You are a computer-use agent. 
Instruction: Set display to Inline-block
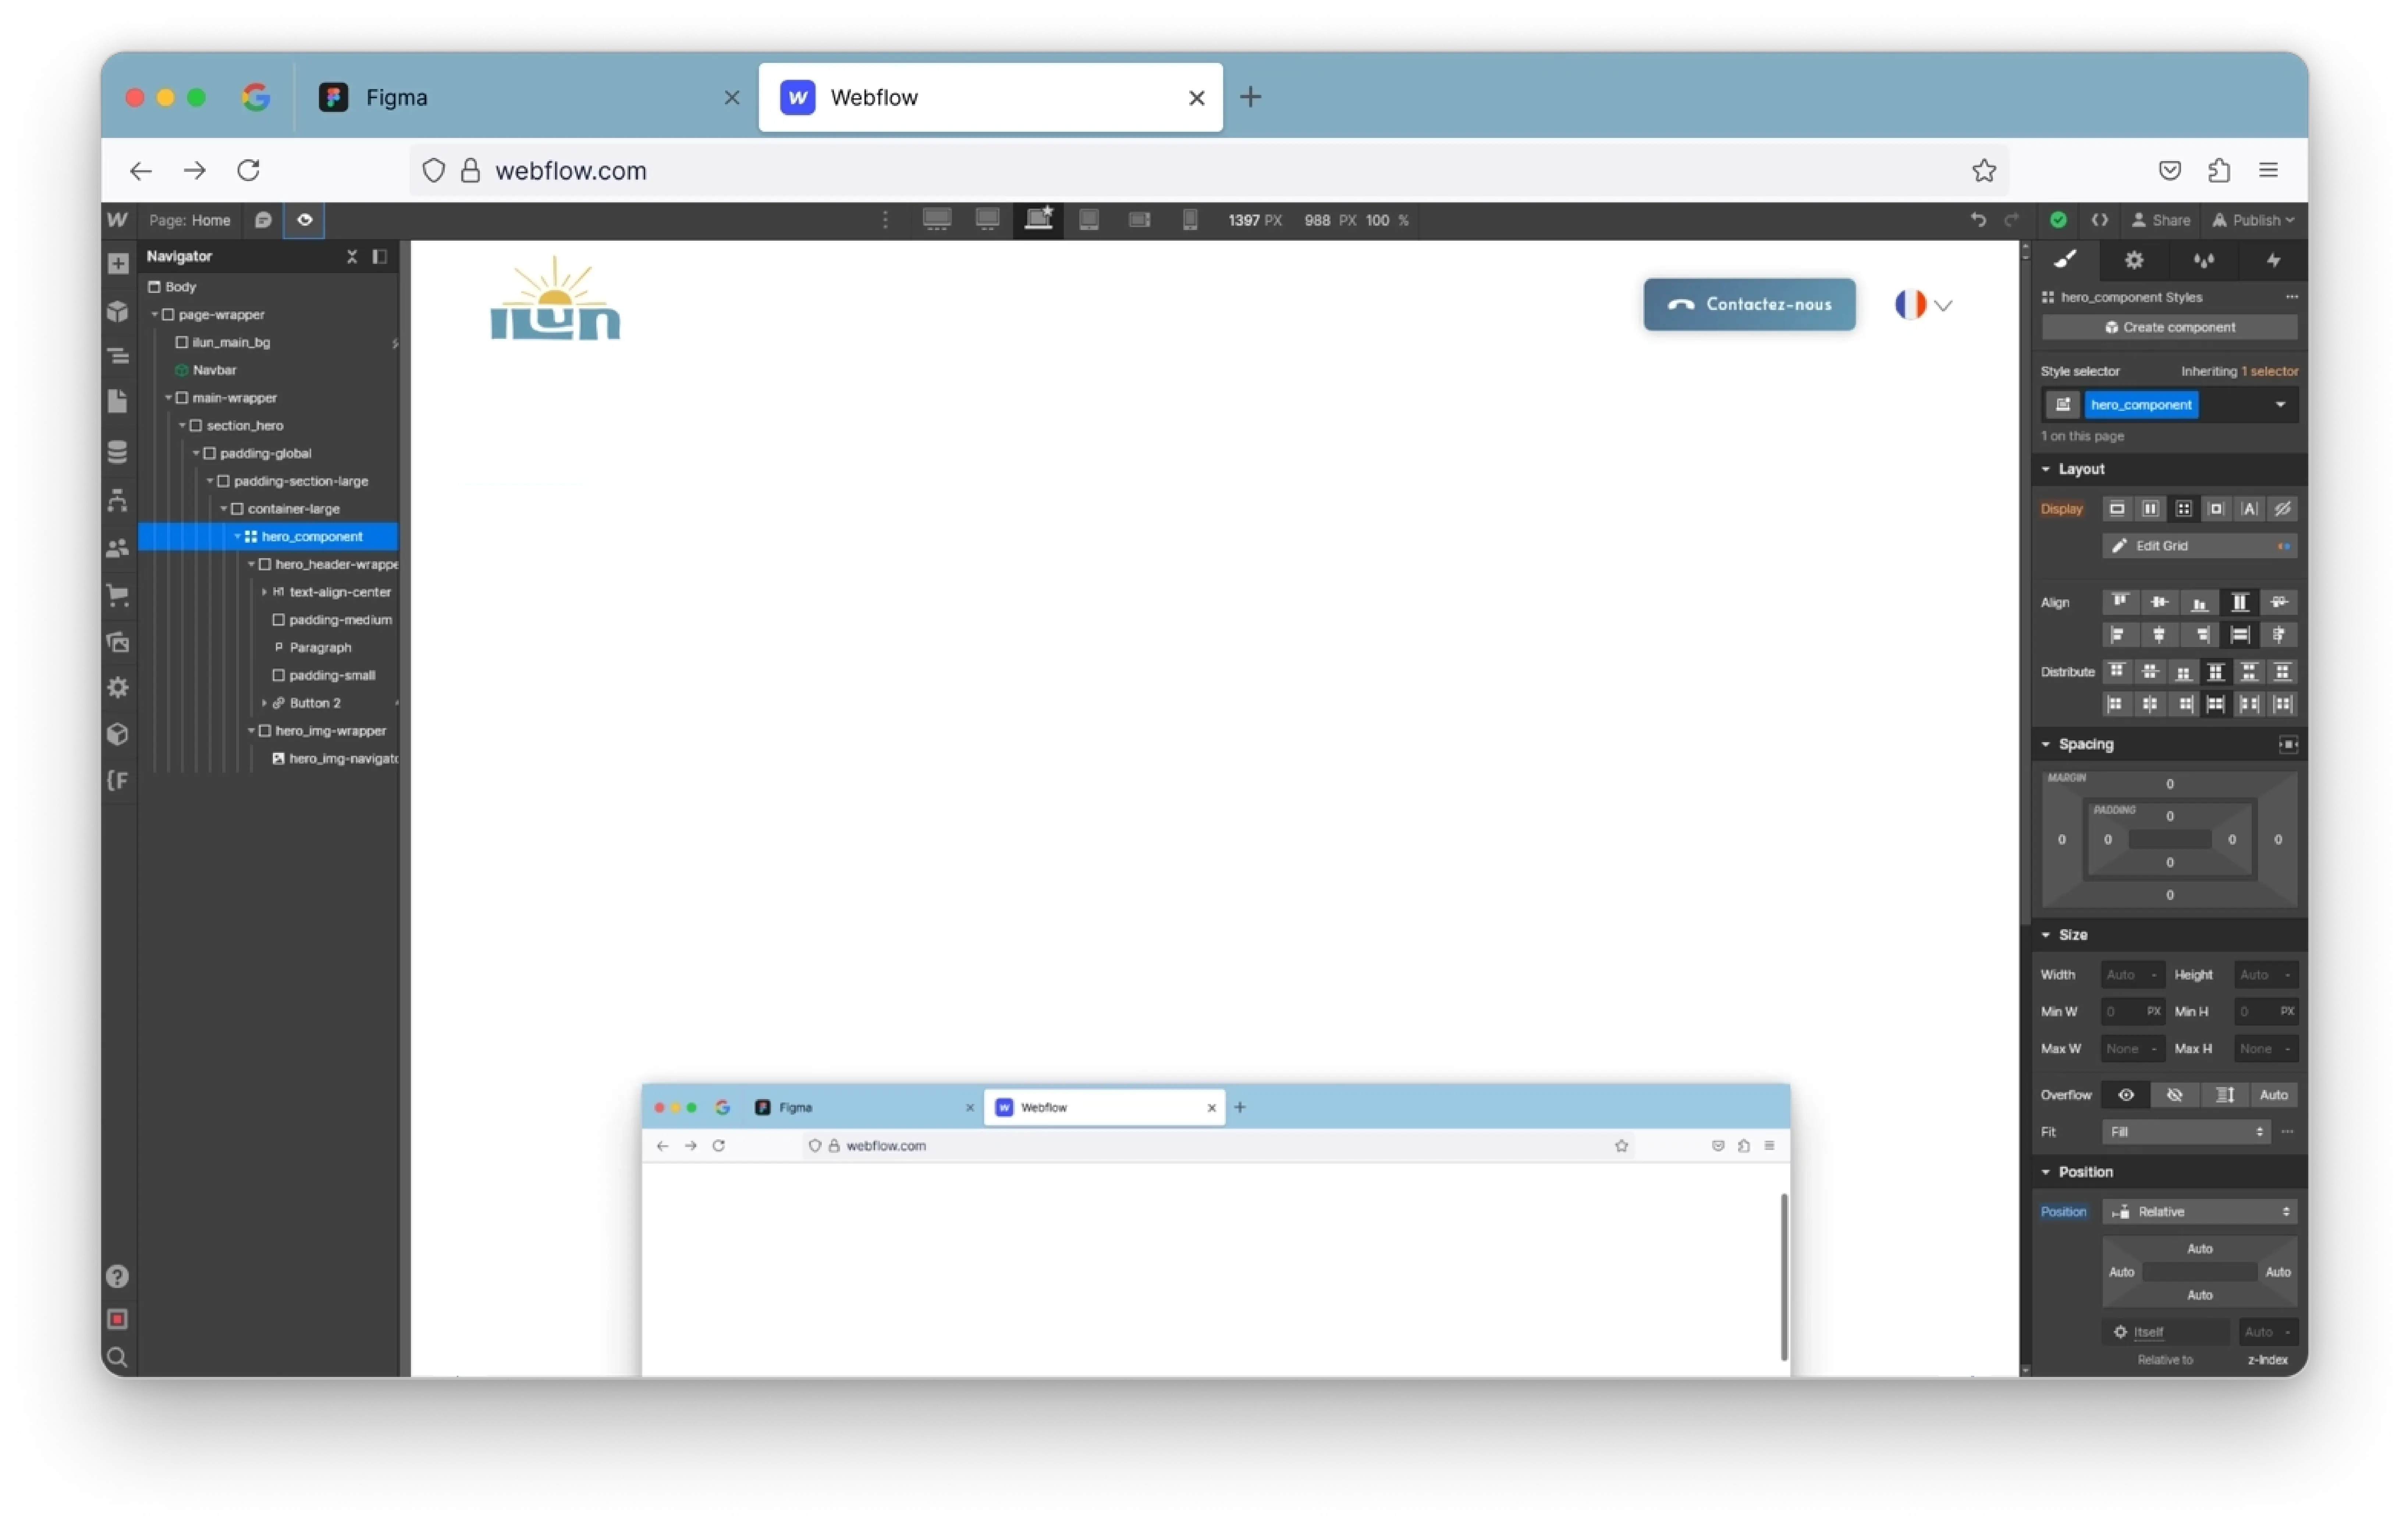tap(2216, 509)
